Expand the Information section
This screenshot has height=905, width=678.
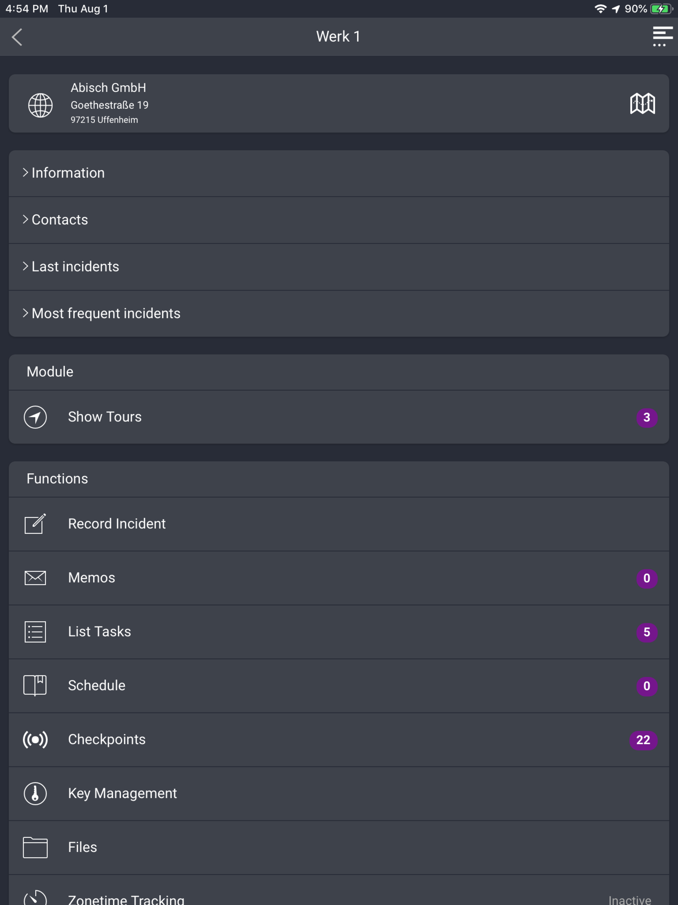coord(339,173)
